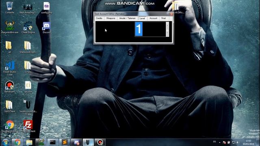Open the SWDClient folder icon
The image size is (260, 146).
(9, 106)
